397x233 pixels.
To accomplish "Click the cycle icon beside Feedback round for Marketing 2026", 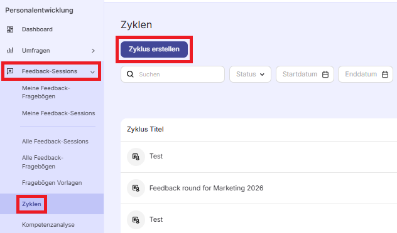I will (136, 188).
